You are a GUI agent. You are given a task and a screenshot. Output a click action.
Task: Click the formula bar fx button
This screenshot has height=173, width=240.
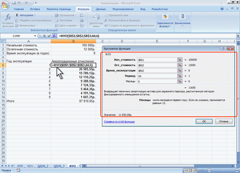(54, 36)
